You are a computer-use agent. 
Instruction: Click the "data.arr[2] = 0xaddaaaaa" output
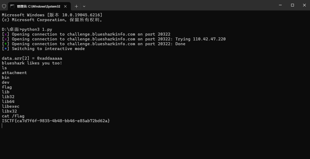(32, 58)
